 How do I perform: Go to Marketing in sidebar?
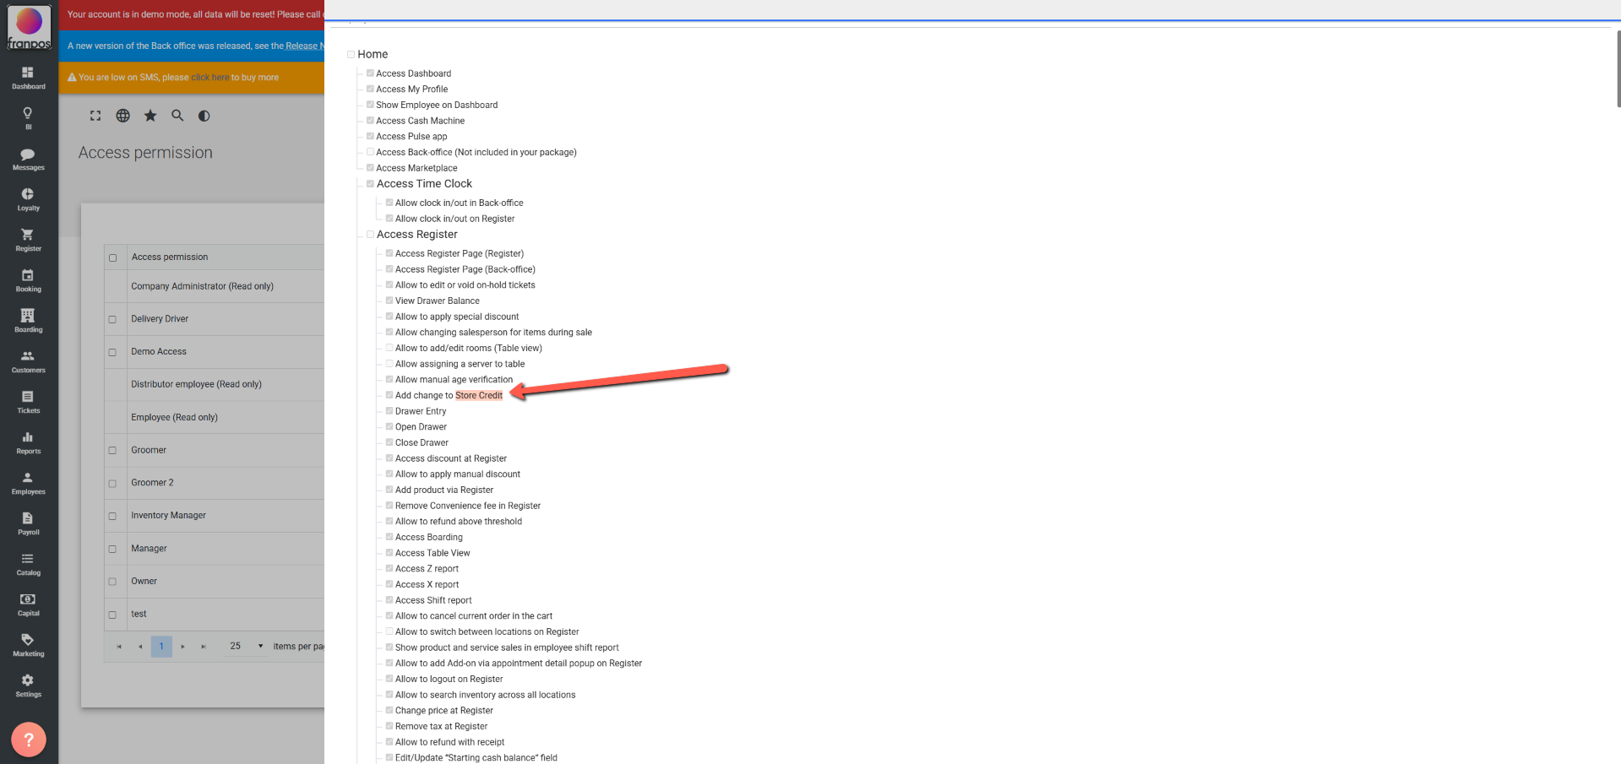pos(28,645)
